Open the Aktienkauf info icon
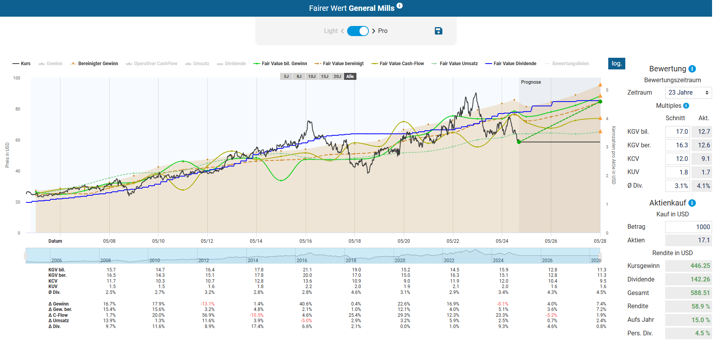The image size is (714, 347). 692,203
